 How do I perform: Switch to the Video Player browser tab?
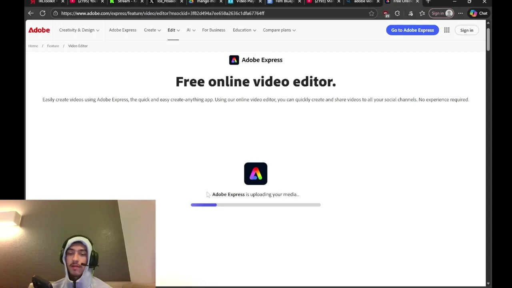click(x=245, y=2)
